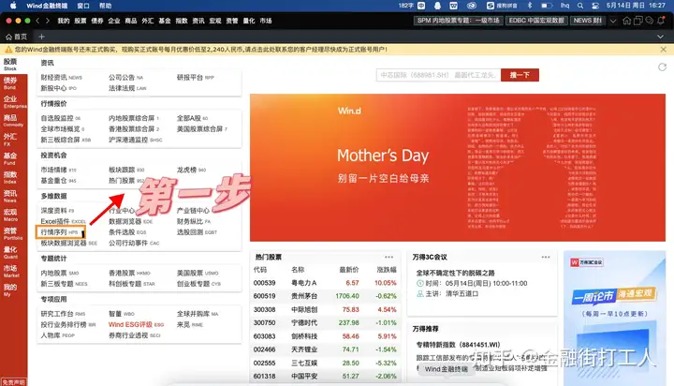Click the WPS W icon in menu bar
Viewport: 674px width, 386px height.
(453, 6)
